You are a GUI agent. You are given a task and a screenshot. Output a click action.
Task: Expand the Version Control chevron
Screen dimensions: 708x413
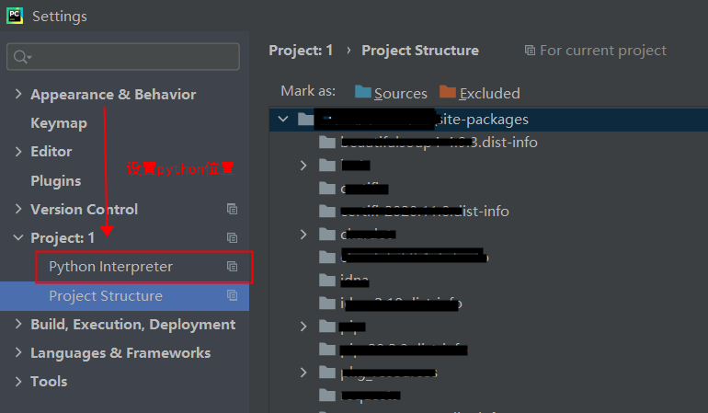18,209
